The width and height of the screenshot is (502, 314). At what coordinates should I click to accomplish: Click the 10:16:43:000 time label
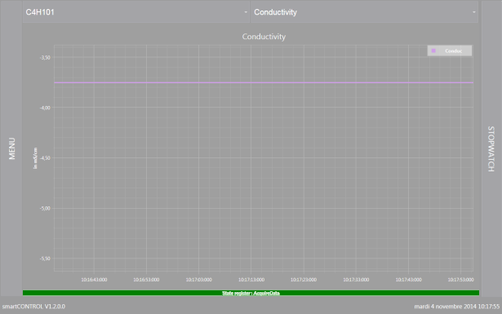tap(94, 280)
